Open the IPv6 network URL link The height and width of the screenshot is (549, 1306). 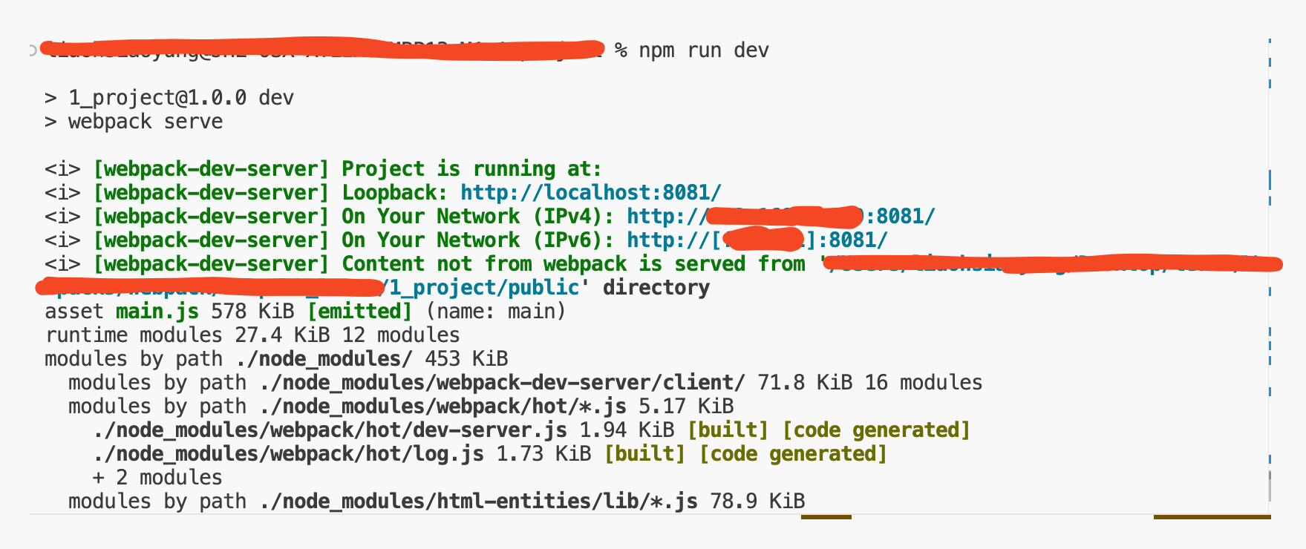coord(757,240)
